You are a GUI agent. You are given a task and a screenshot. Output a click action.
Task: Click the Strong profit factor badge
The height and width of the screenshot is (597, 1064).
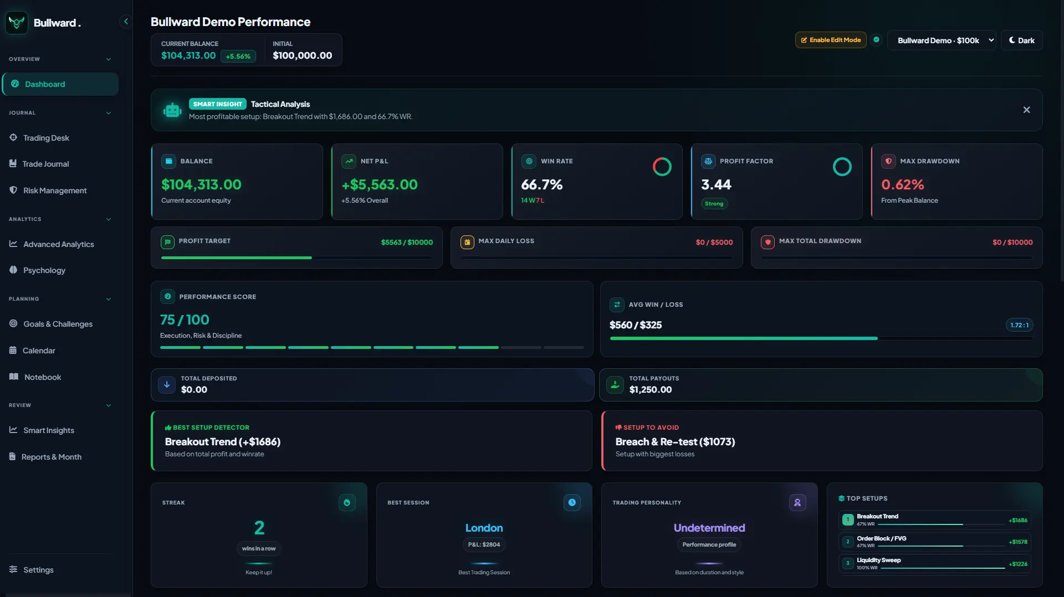pos(714,204)
